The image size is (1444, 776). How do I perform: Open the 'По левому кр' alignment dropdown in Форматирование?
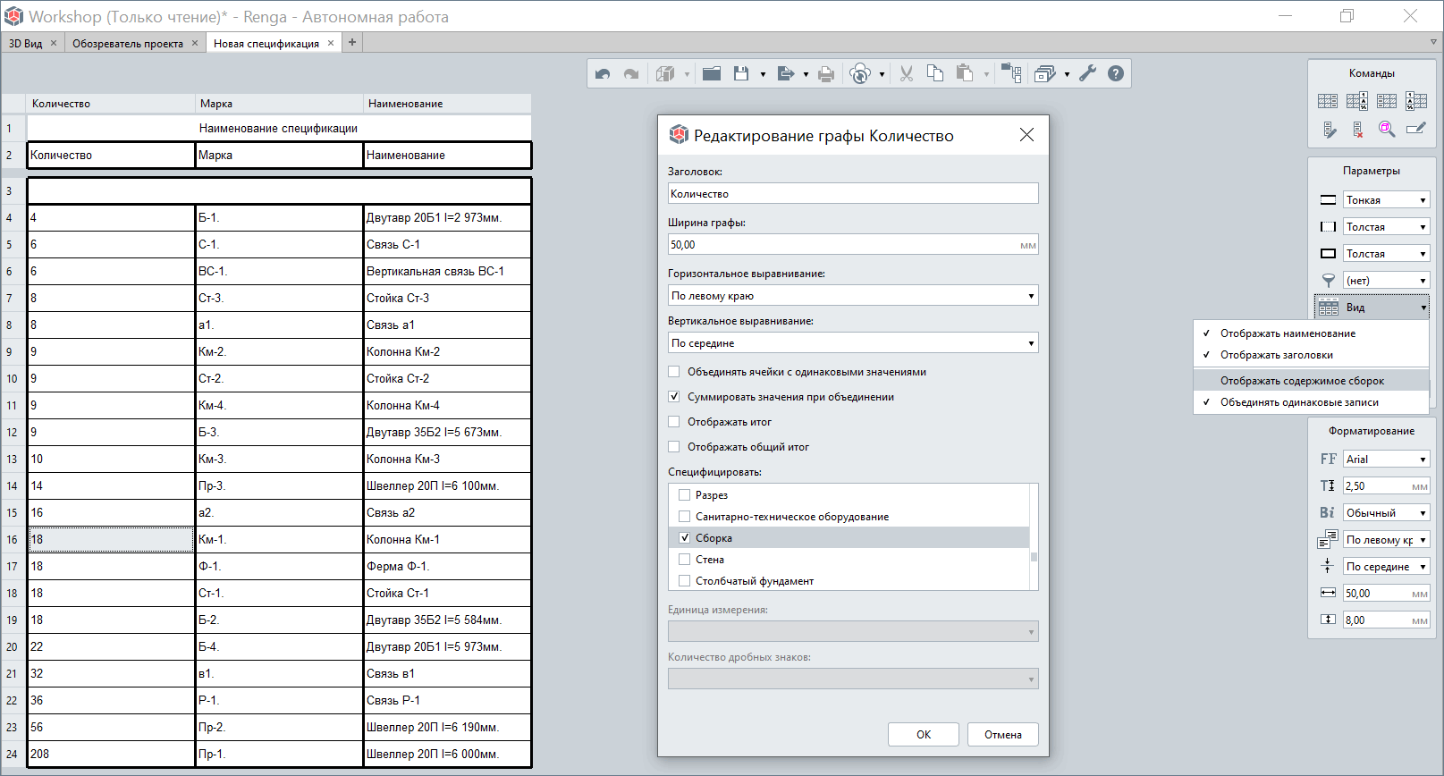click(1386, 540)
